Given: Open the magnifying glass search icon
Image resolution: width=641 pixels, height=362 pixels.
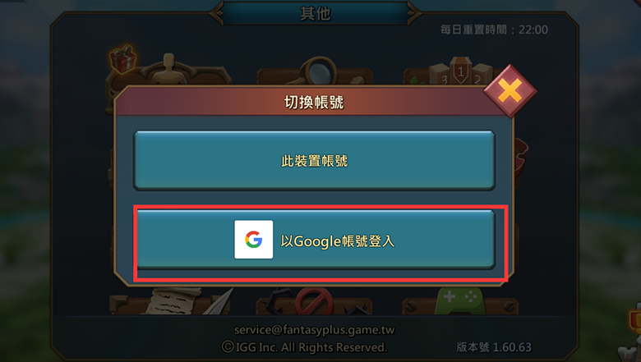Looking at the screenshot, I should (316, 71).
